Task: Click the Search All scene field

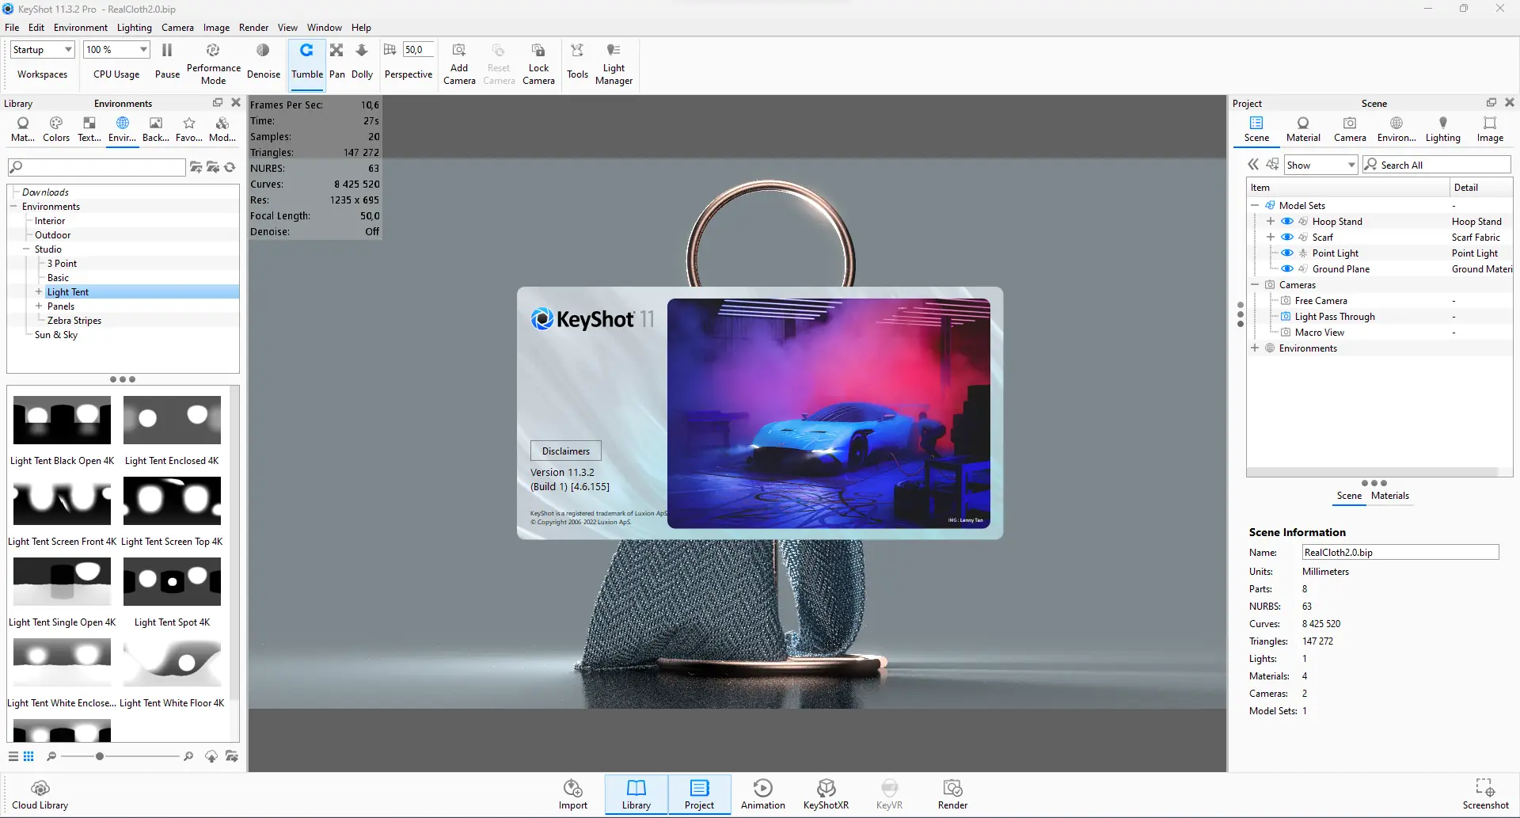Action: [x=1437, y=165]
